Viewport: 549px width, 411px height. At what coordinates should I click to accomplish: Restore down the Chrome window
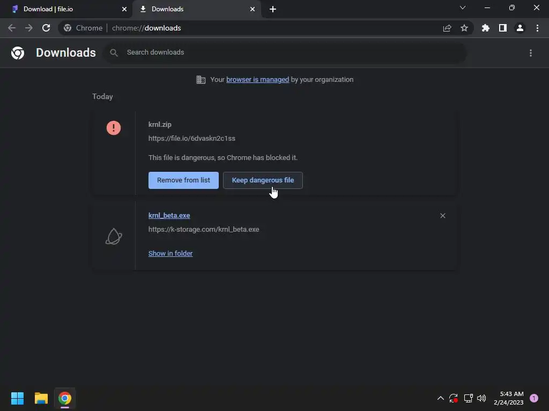512,7
